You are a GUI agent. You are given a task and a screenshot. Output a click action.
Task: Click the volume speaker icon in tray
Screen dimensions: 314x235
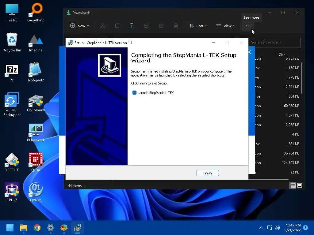point(277,228)
